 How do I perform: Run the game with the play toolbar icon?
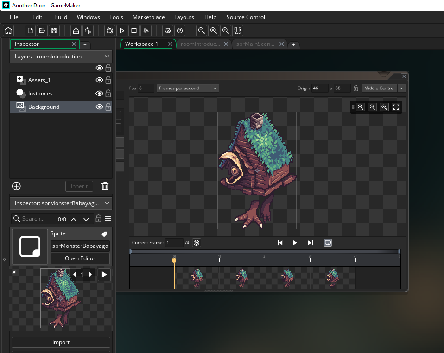tap(122, 31)
